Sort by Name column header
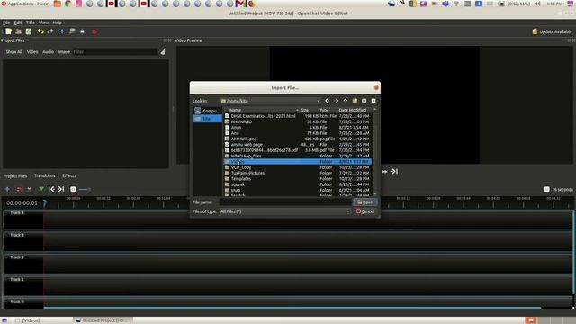The image size is (576, 324). pyautogui.click(x=261, y=110)
